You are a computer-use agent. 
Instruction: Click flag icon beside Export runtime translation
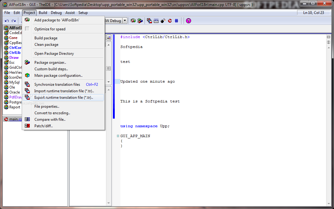(27, 97)
